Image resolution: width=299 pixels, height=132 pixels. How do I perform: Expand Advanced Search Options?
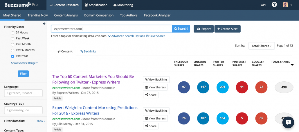[x=127, y=36]
